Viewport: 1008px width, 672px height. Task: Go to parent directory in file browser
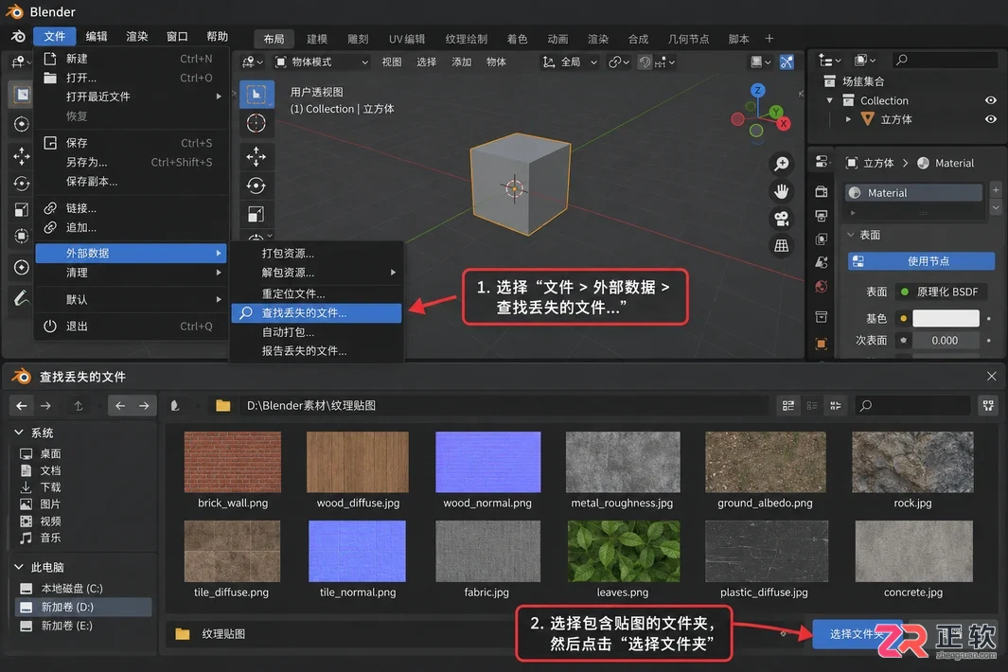(79, 406)
